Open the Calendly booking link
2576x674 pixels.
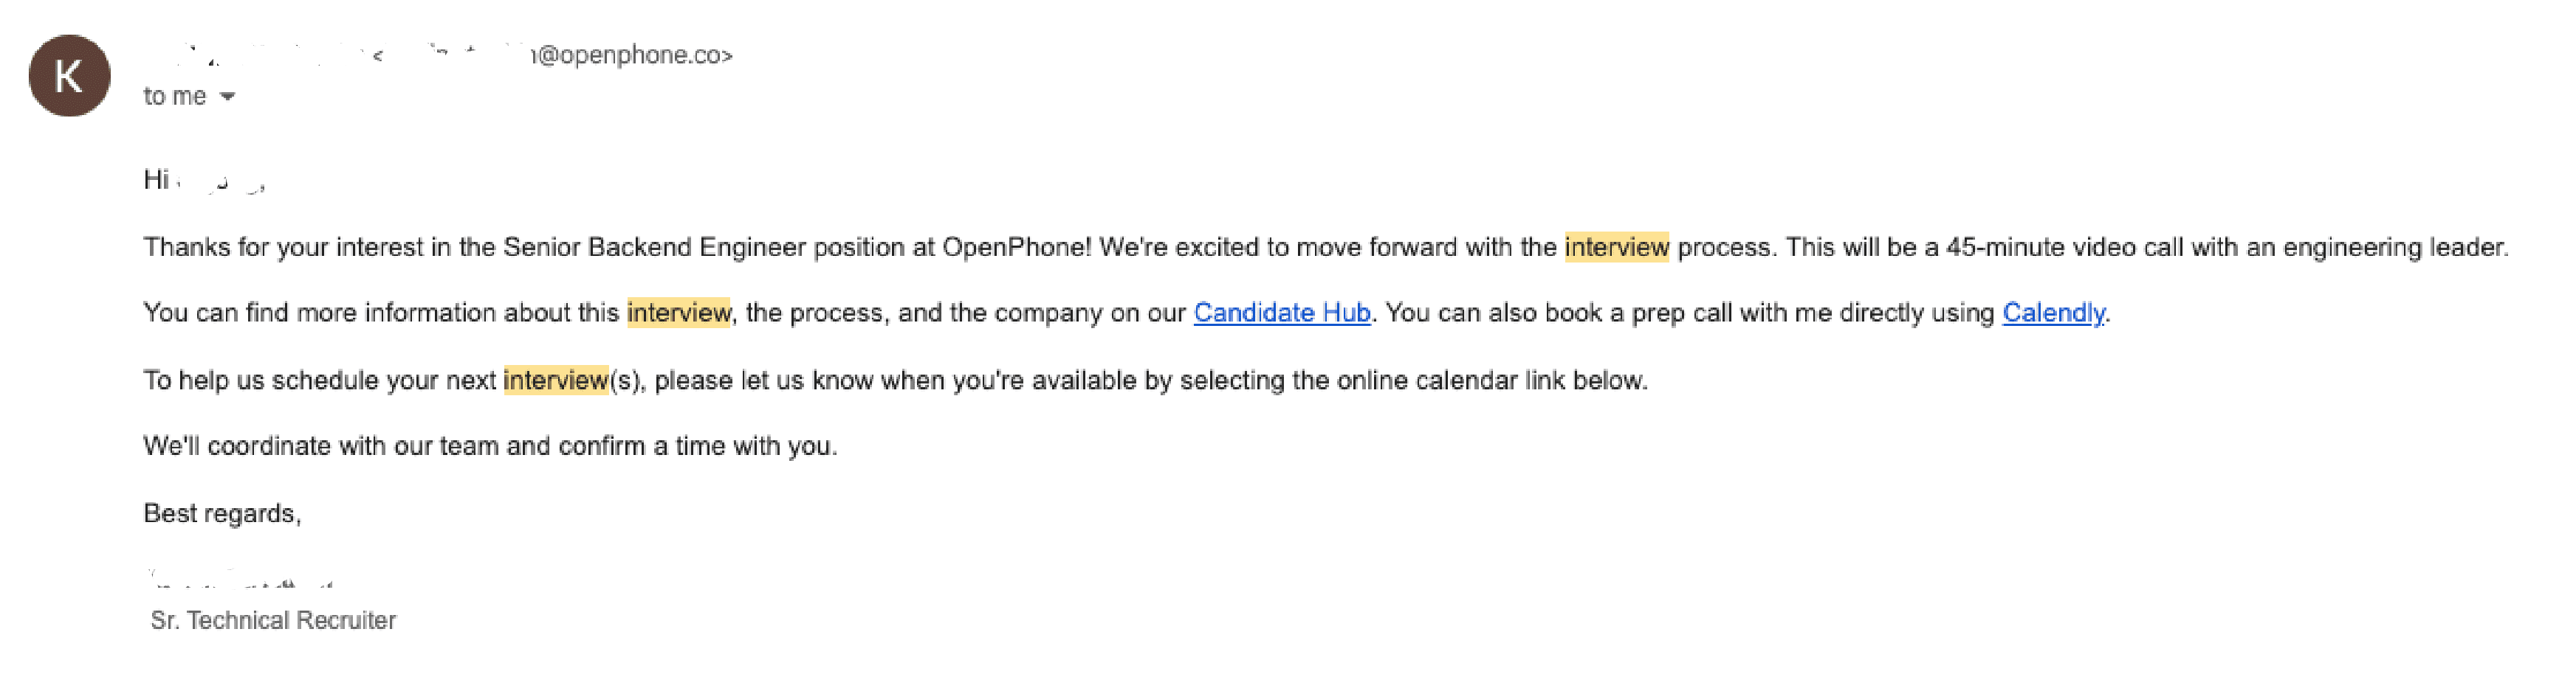[x=2053, y=313]
